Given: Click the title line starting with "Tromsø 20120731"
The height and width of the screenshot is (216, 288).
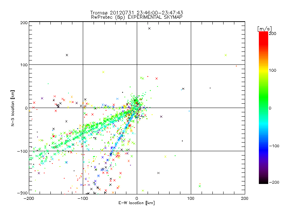Looking at the screenshot, I should (137, 13).
